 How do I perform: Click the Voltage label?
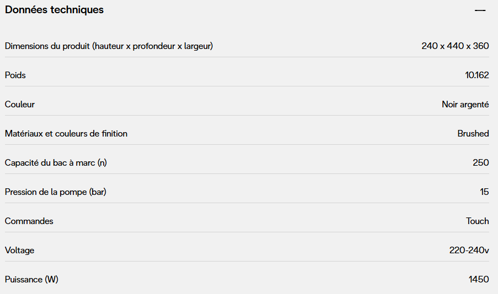[19, 251]
